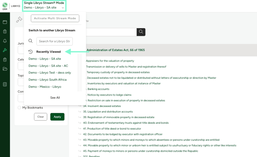Collapse the Single Libryo Stream Mode selector

[44, 5]
